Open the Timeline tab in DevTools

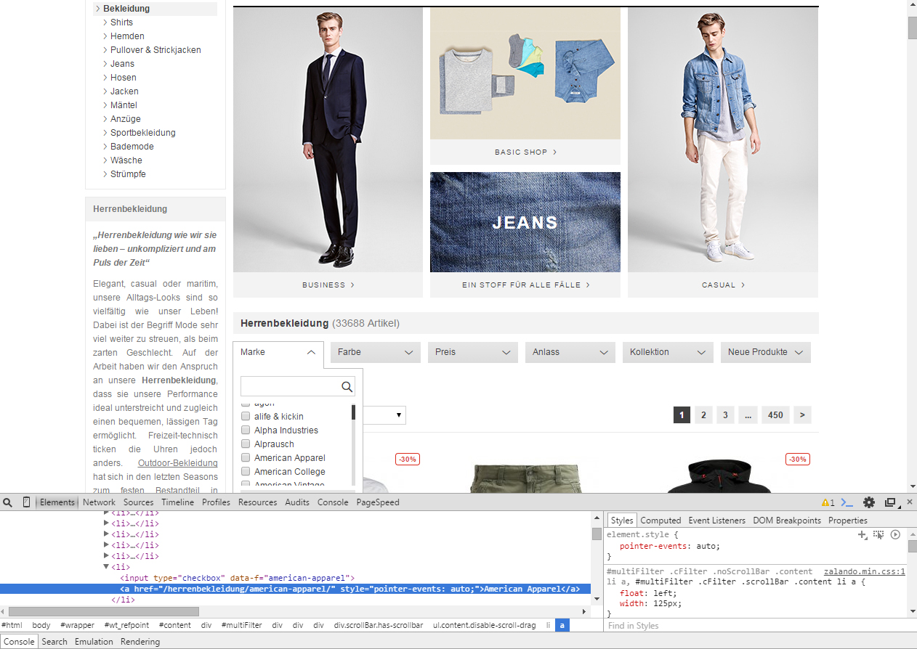[177, 502]
